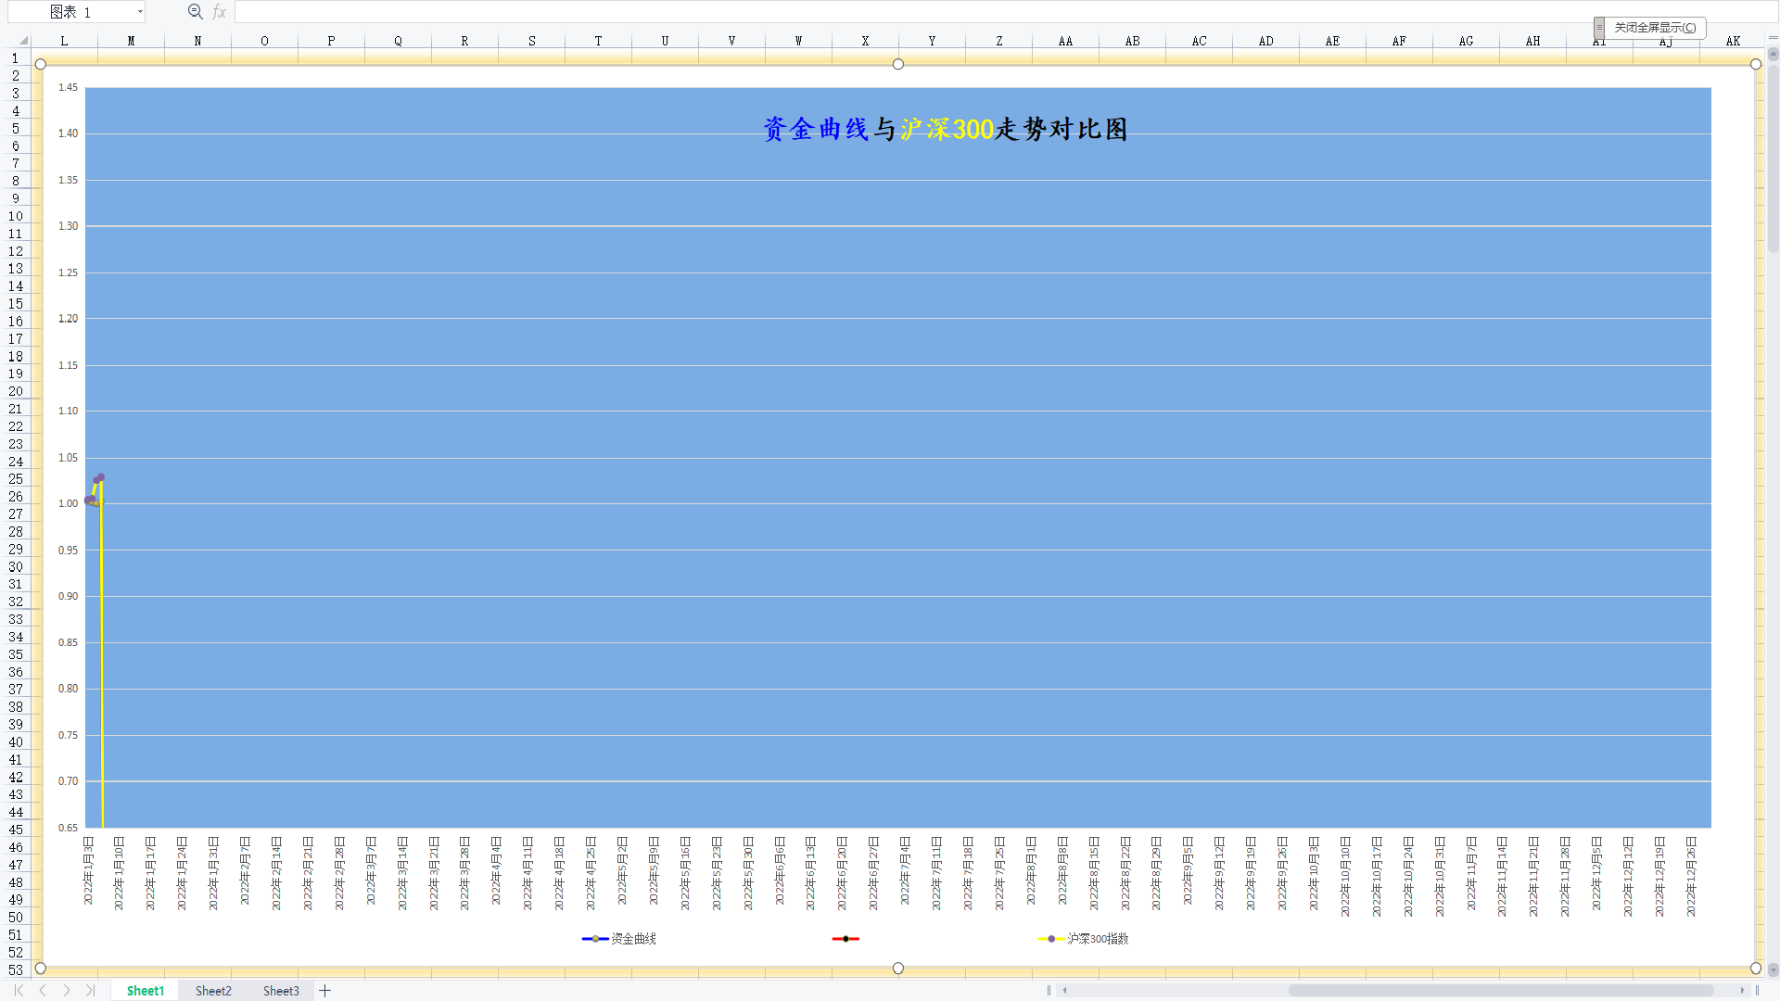The image size is (1780, 1001).
Task: Click the 关闭全屏显示 button
Action: pyautogui.click(x=1655, y=28)
